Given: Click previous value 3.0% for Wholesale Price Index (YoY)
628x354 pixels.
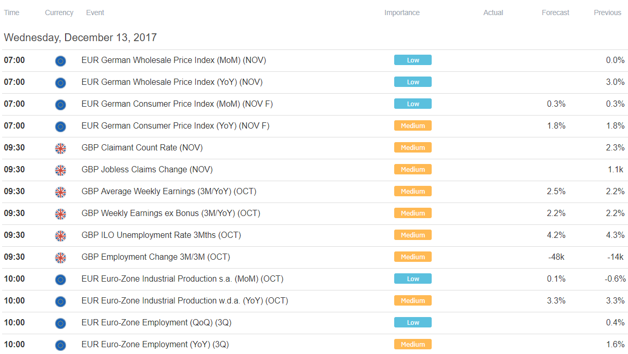Looking at the screenshot, I should click(616, 82).
